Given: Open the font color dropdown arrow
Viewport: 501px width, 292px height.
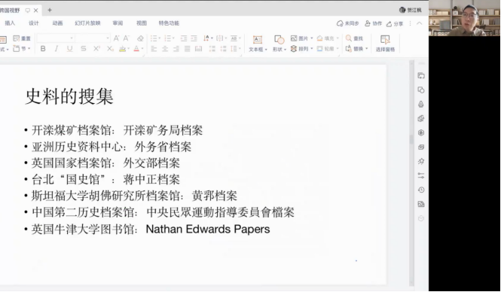Looking at the screenshot, I should point(142,49).
